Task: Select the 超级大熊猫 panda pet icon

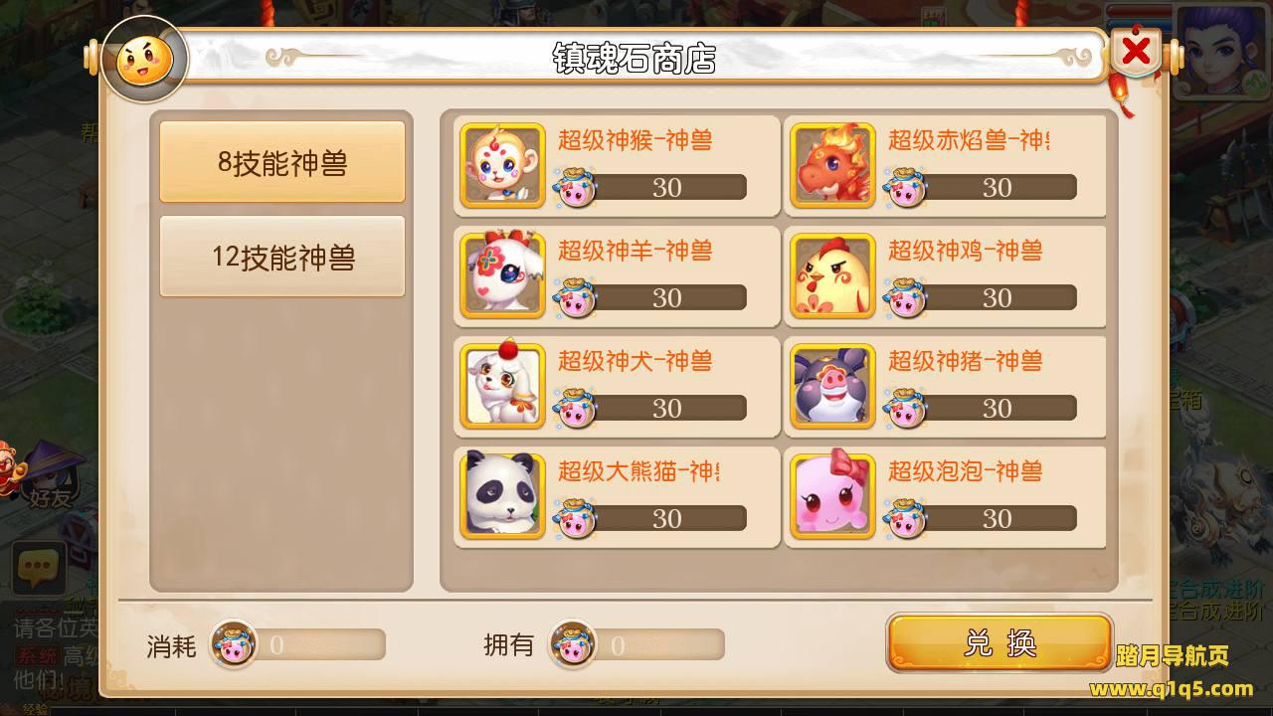Action: [x=503, y=496]
